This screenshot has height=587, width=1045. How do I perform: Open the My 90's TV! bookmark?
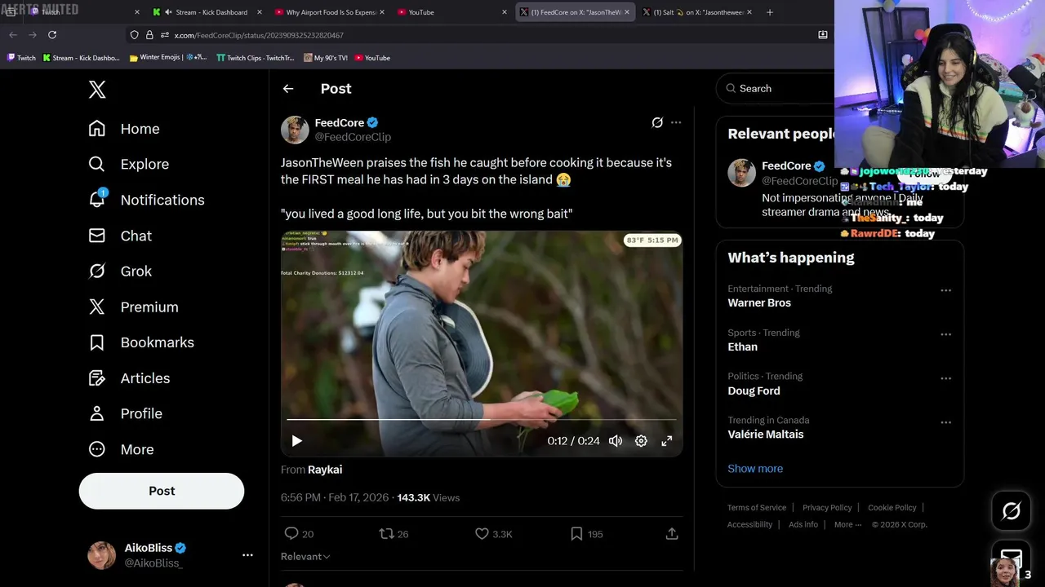[325, 58]
